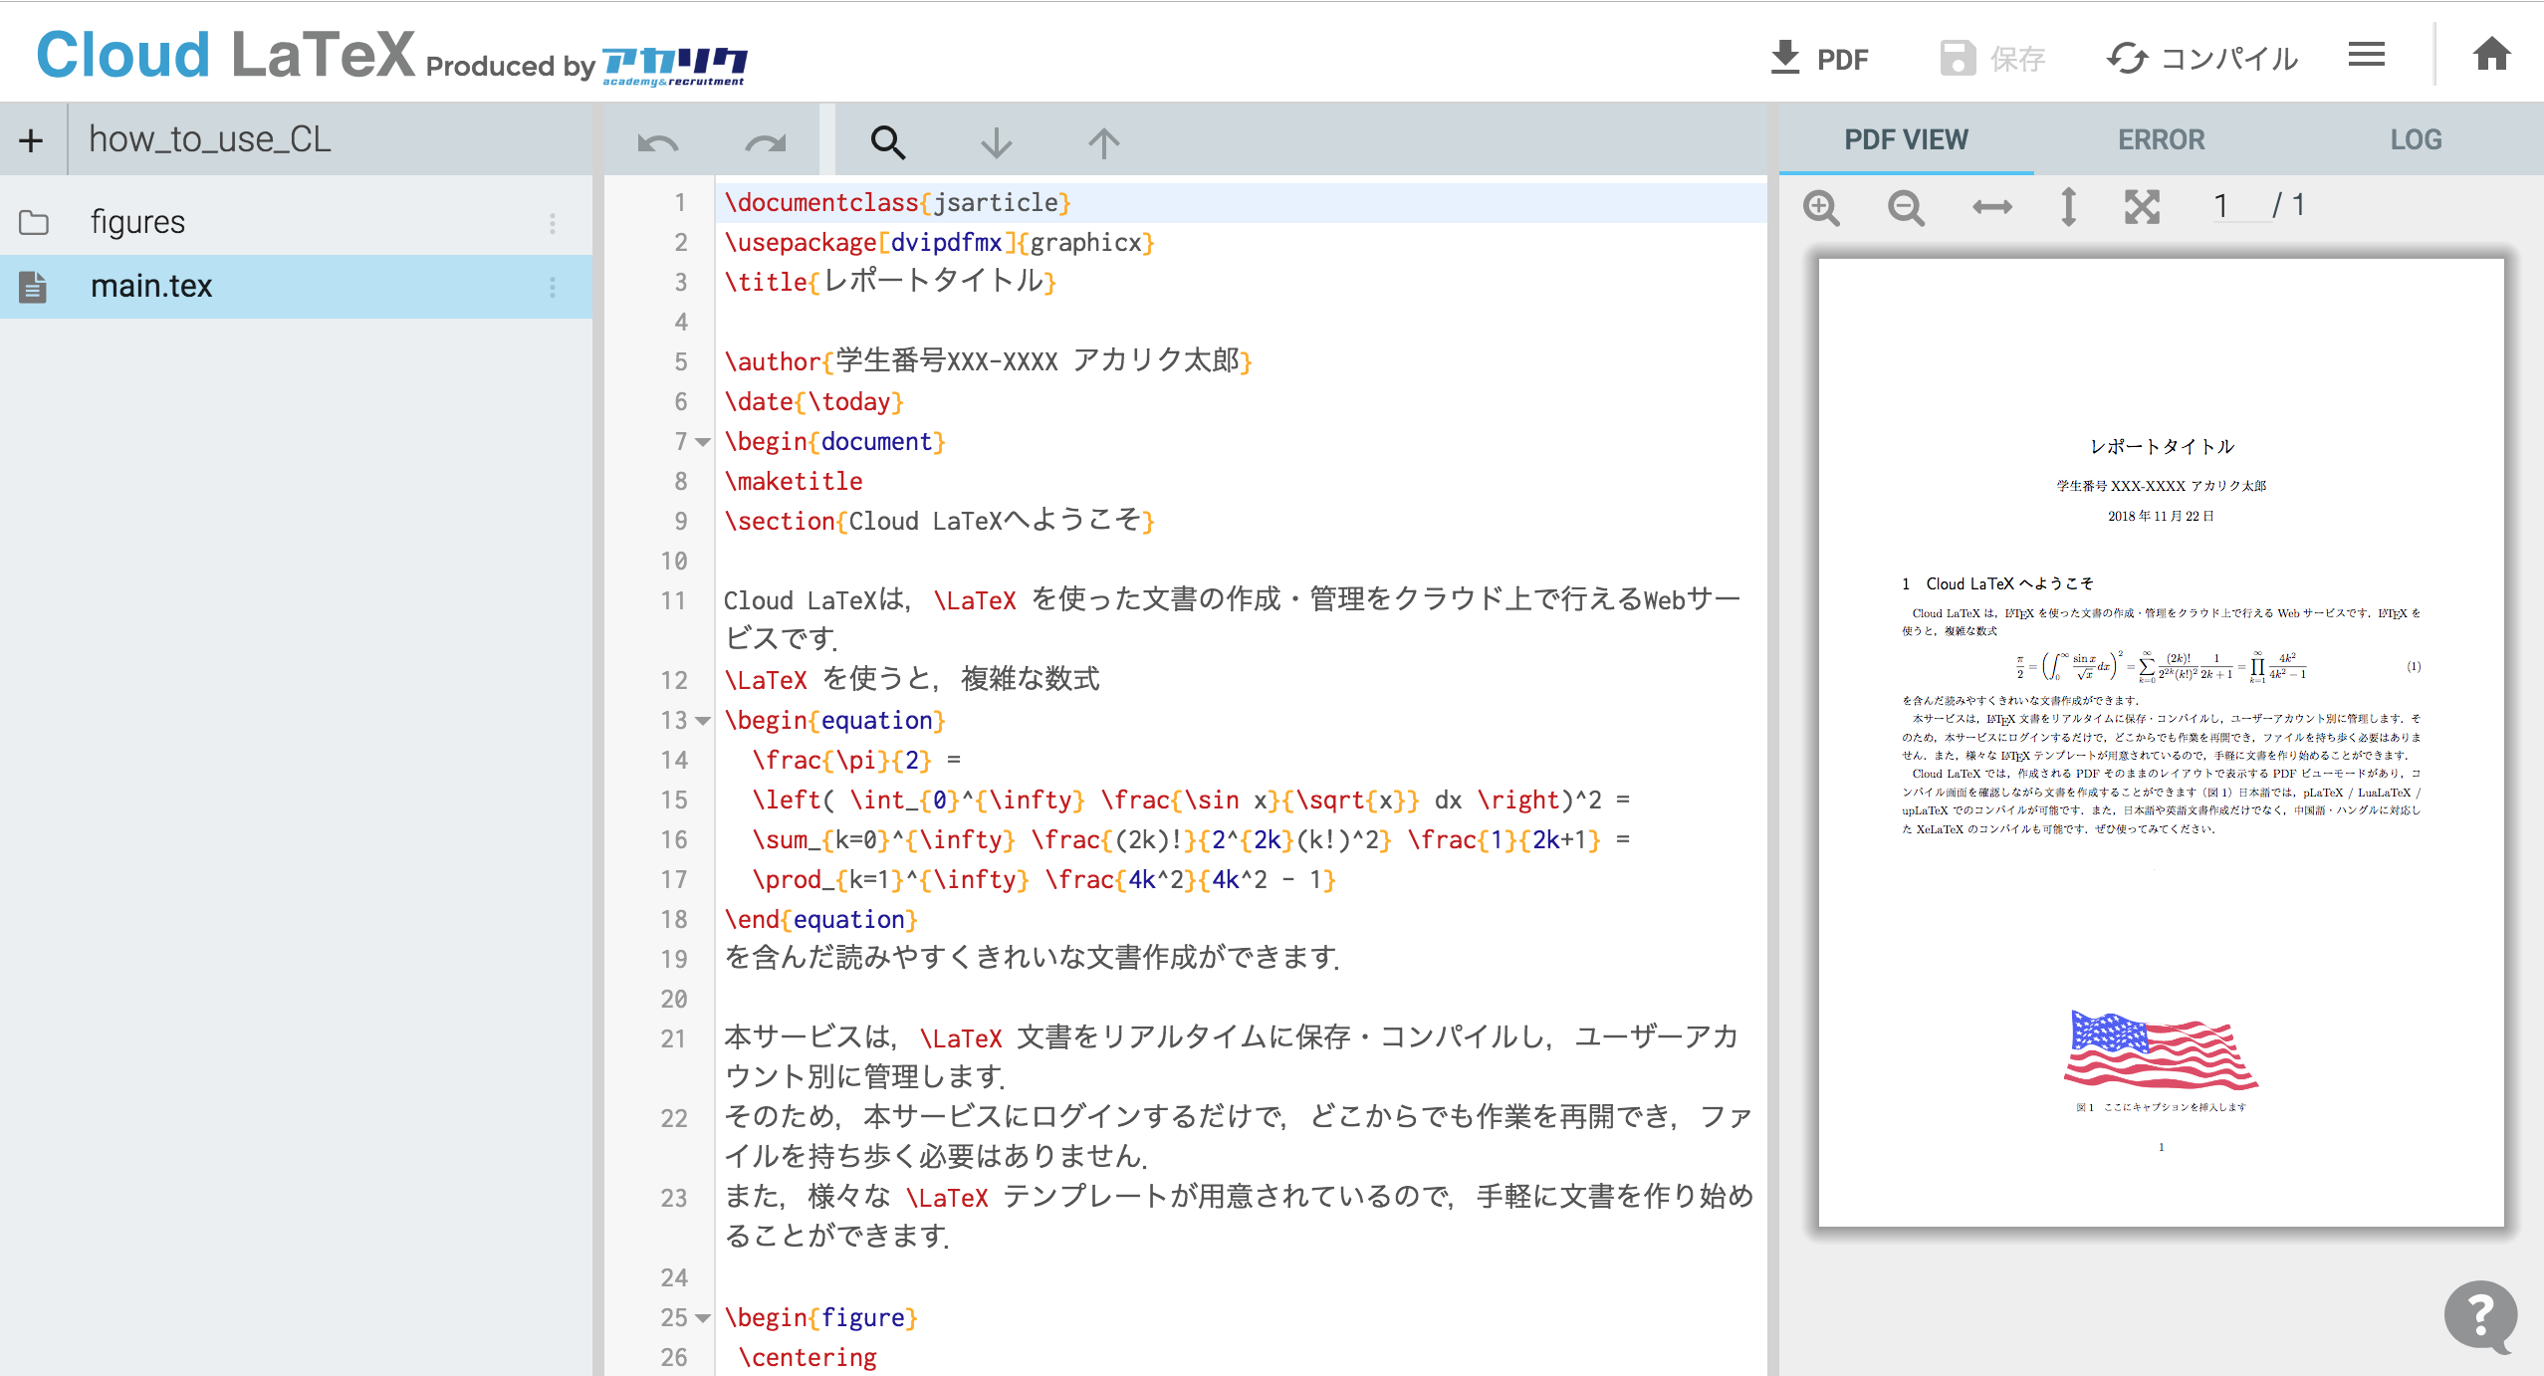Image resolution: width=2544 pixels, height=1376 pixels.
Task: Select the how_to_use_CL project name
Action: pyautogui.click(x=209, y=139)
